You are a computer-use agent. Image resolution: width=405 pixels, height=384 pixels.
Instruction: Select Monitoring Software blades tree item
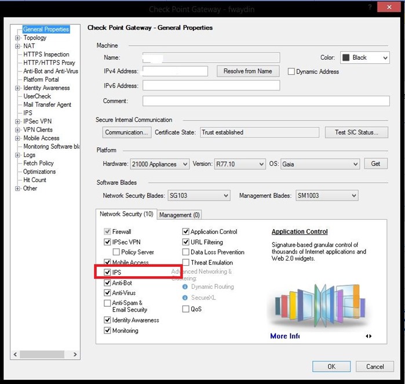pos(52,146)
